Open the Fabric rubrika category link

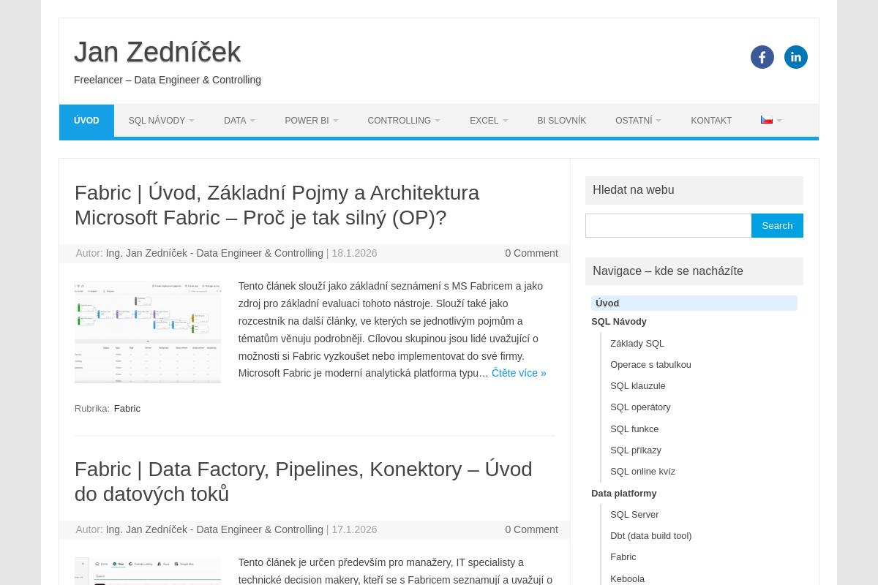click(127, 408)
